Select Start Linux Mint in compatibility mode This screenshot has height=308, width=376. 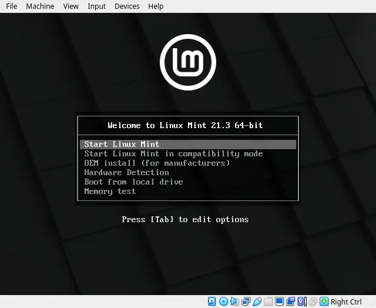[188, 154]
